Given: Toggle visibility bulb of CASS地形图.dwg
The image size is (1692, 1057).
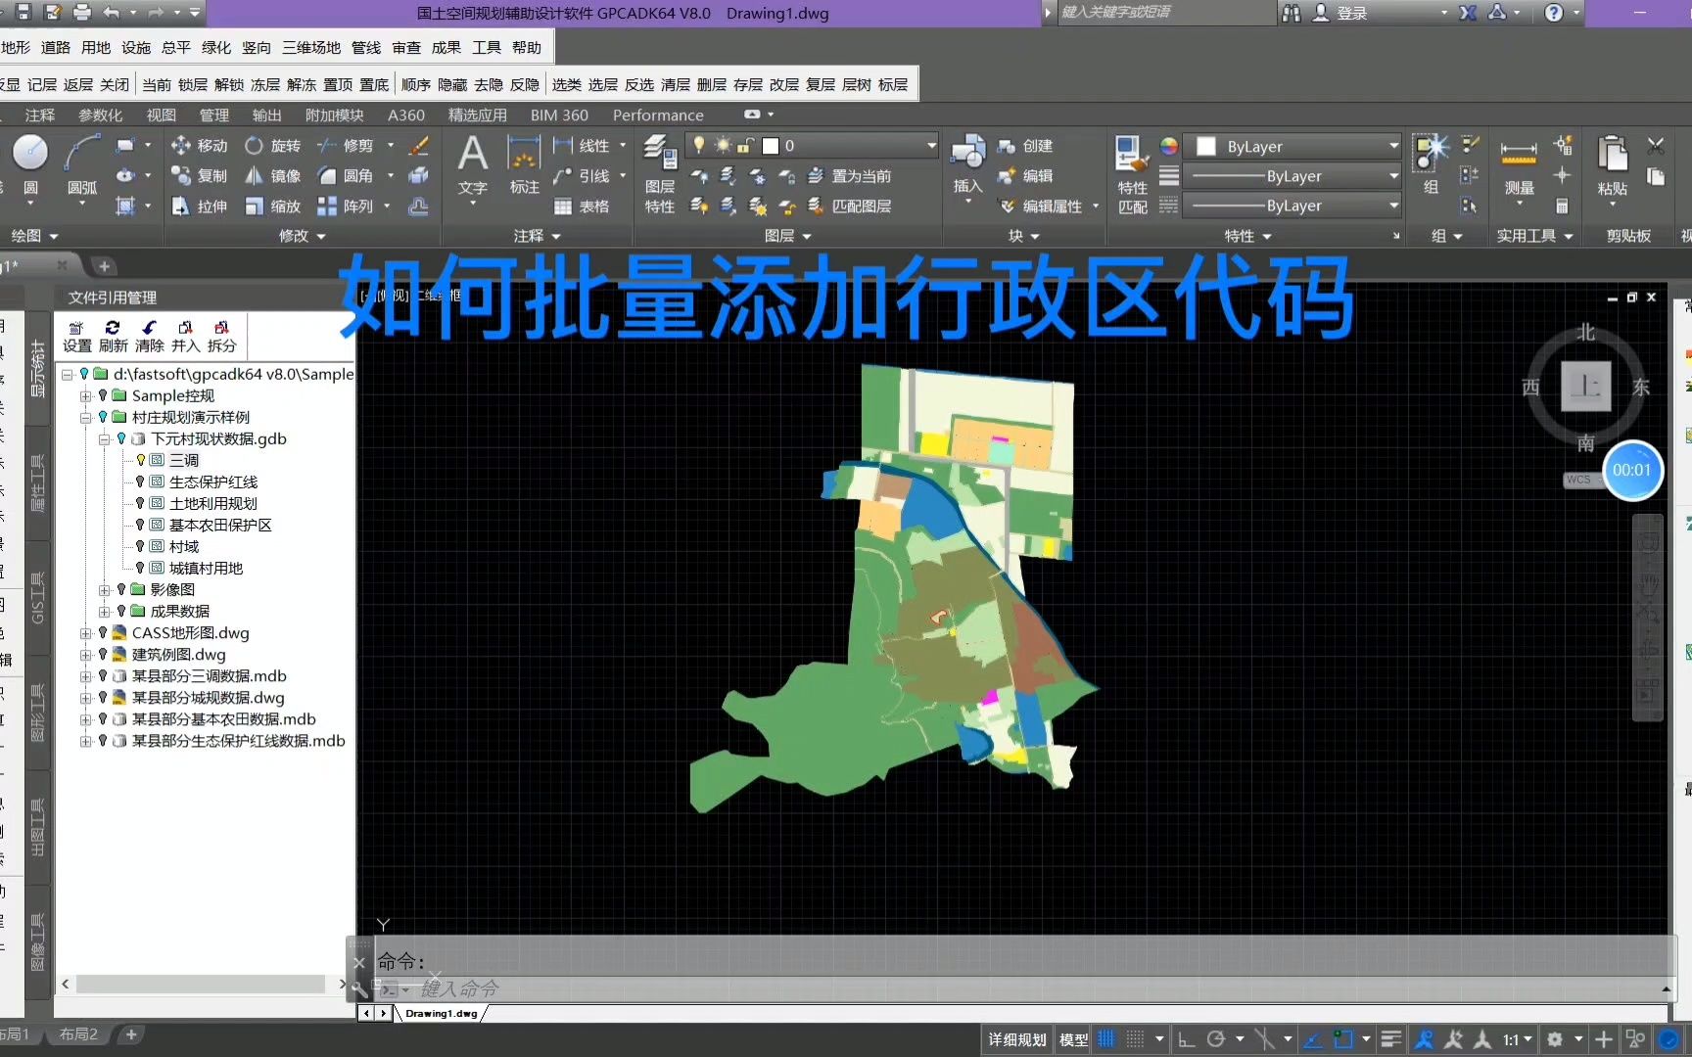Looking at the screenshot, I should pyautogui.click(x=103, y=632).
